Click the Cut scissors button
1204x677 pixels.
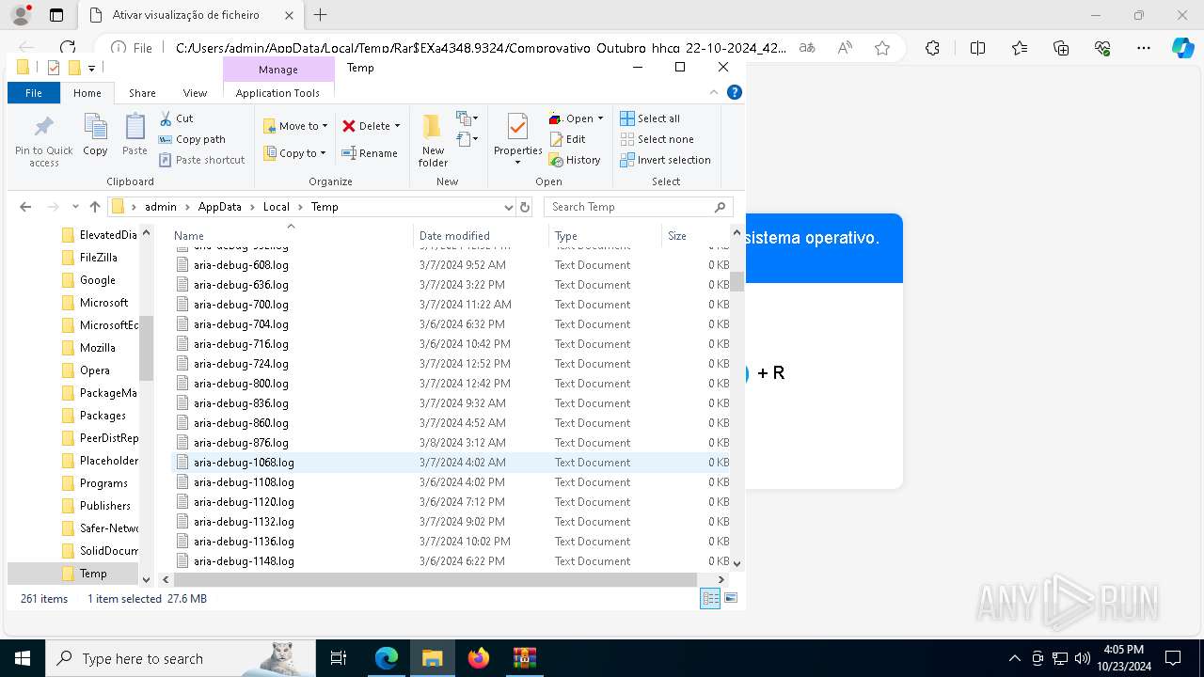[x=176, y=118]
